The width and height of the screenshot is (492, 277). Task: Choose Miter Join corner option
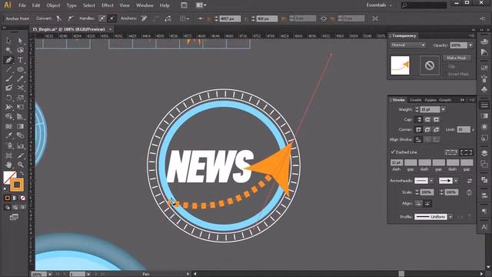coord(418,129)
